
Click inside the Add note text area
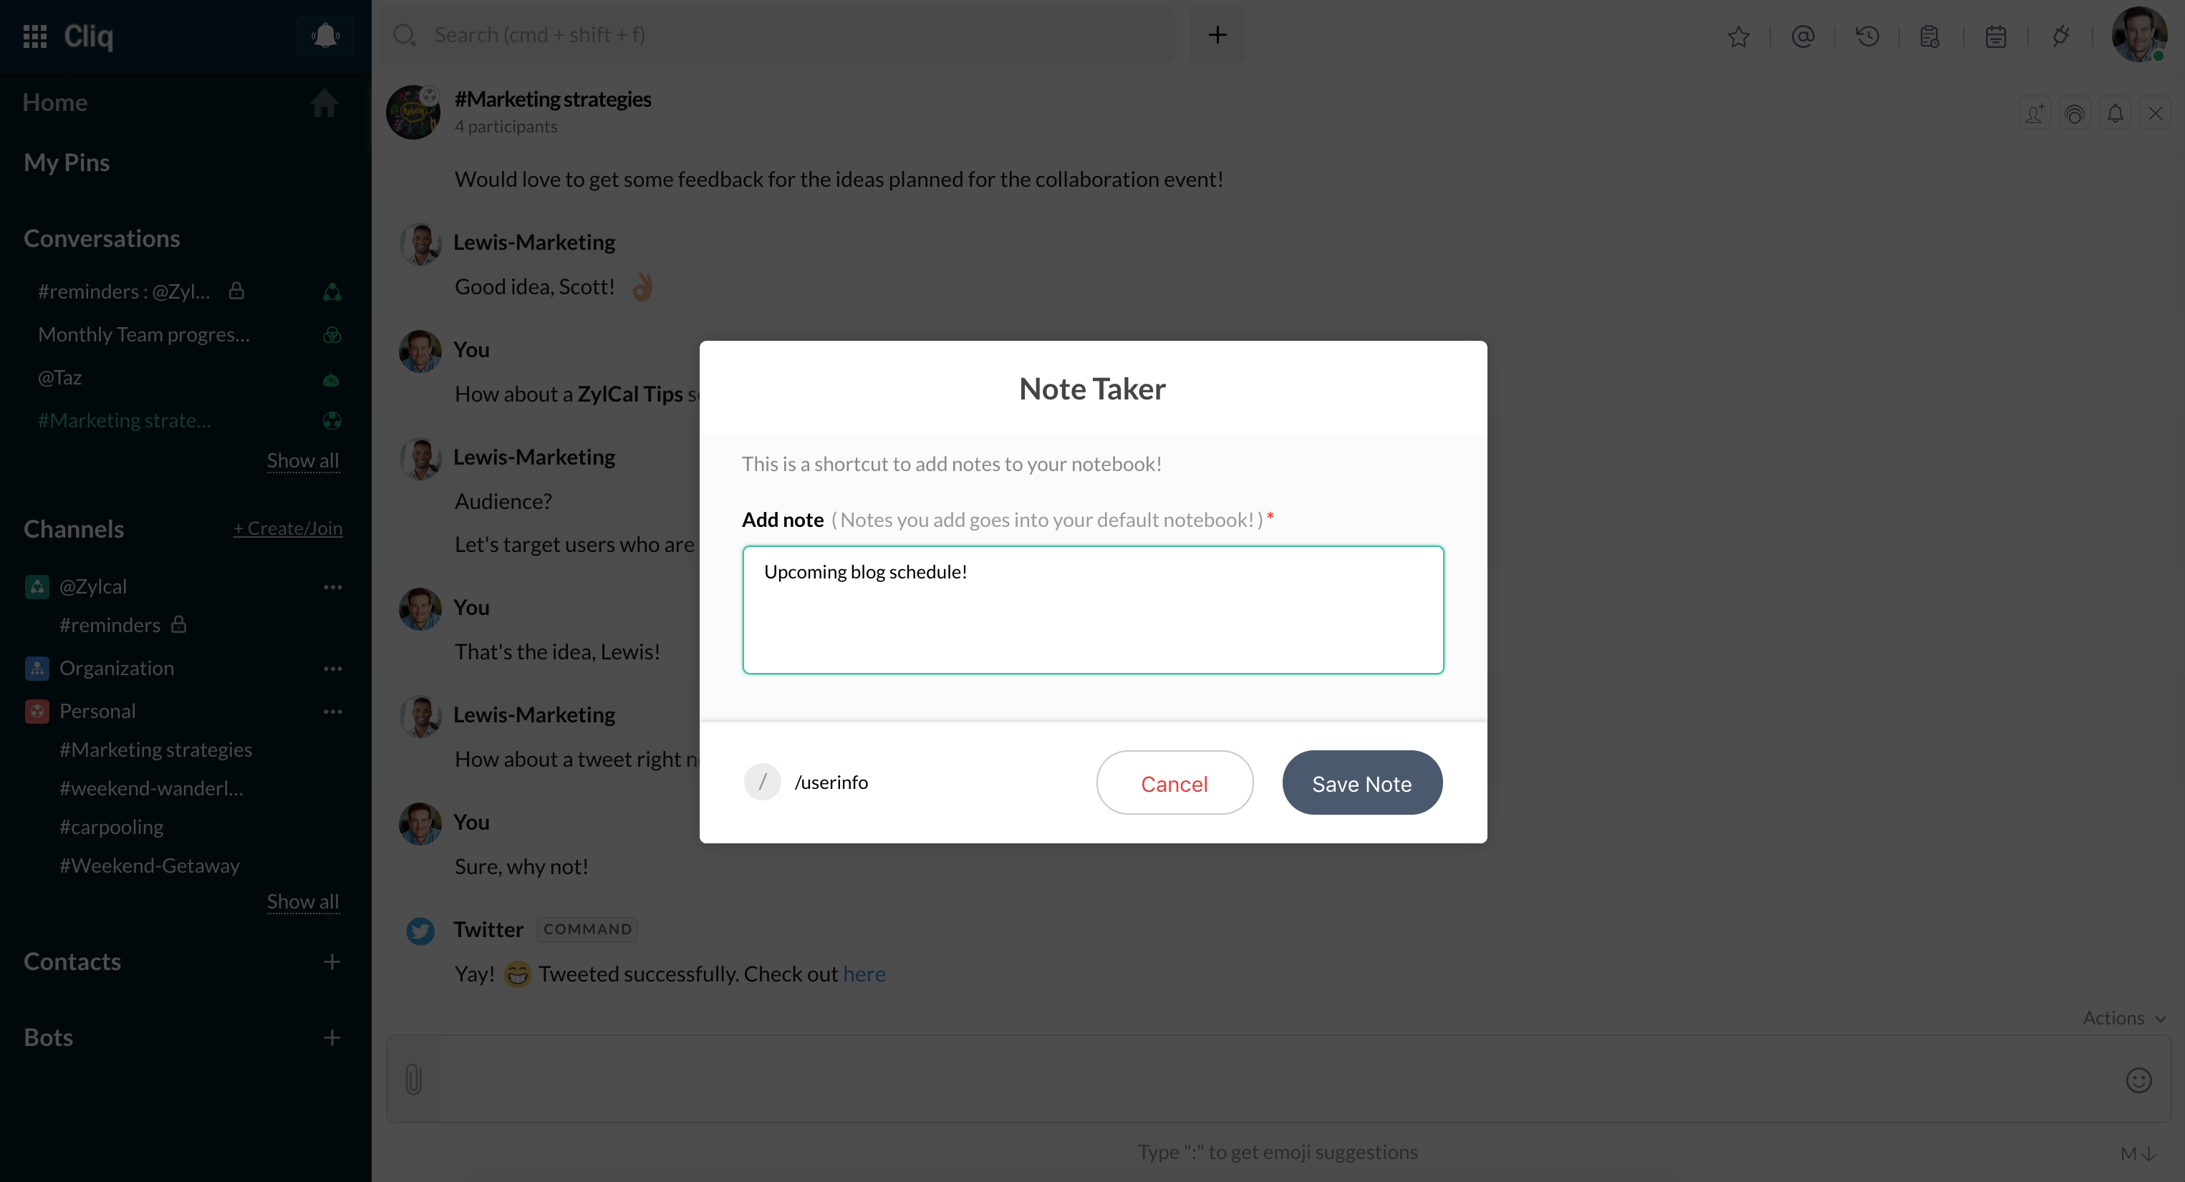pyautogui.click(x=1093, y=610)
